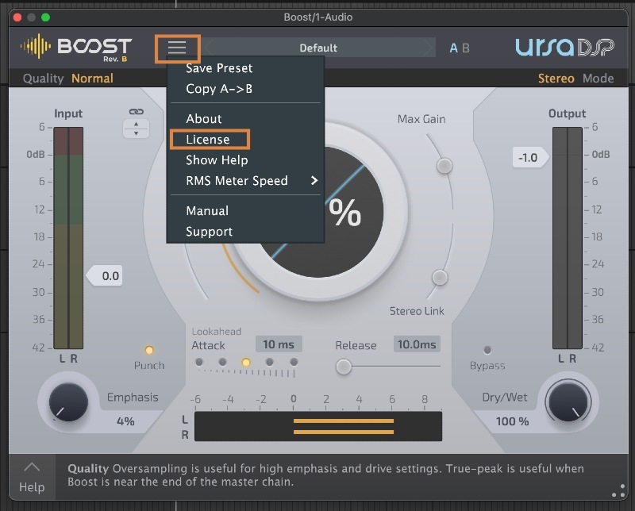Click the Help button label
The width and height of the screenshot is (635, 511).
click(32, 487)
